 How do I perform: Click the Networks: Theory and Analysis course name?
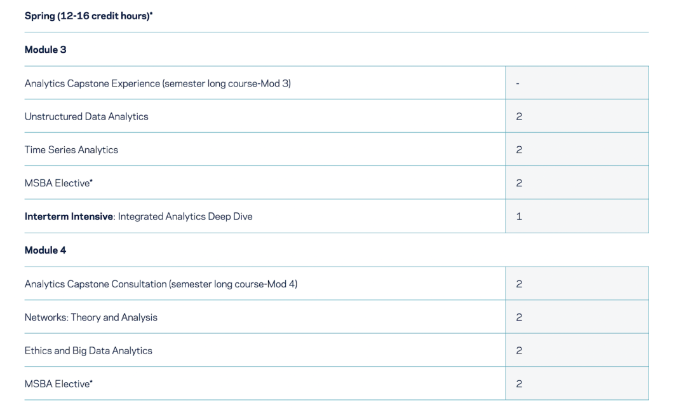point(91,317)
